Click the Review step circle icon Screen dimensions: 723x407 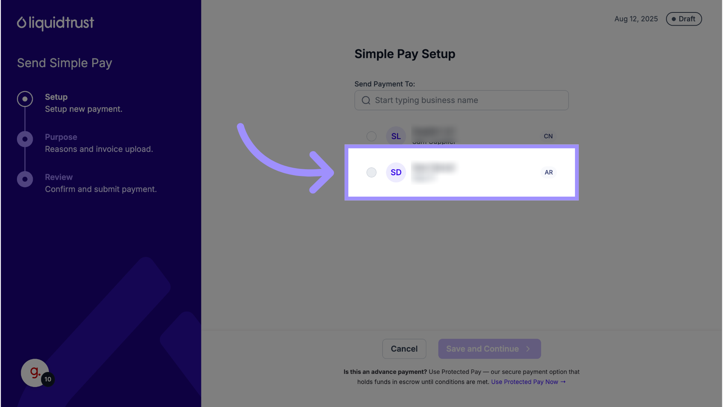pos(25,179)
